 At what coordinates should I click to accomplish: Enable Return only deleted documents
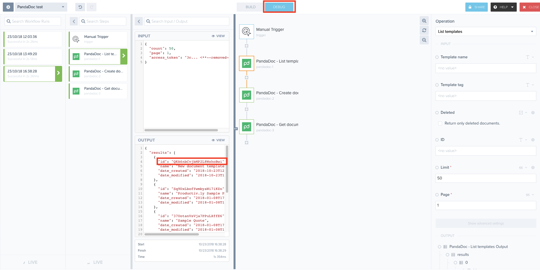coord(440,123)
